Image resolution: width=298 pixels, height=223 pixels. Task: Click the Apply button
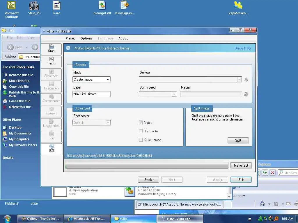217,179
